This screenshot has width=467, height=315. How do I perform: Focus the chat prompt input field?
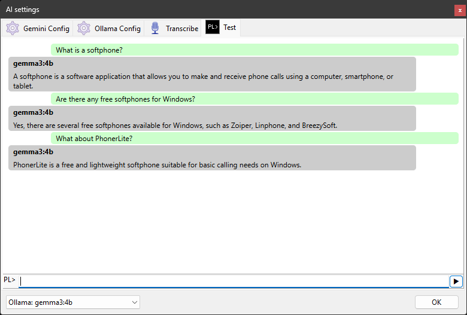click(233, 281)
